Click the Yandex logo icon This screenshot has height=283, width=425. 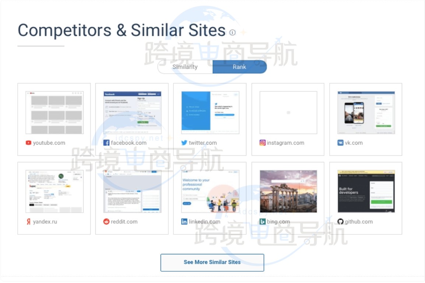(x=28, y=222)
